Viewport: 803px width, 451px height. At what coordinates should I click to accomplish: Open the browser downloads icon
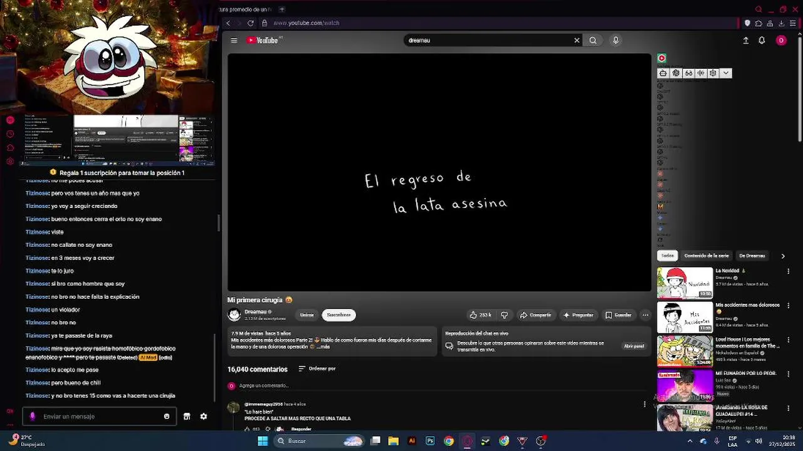coord(781,23)
